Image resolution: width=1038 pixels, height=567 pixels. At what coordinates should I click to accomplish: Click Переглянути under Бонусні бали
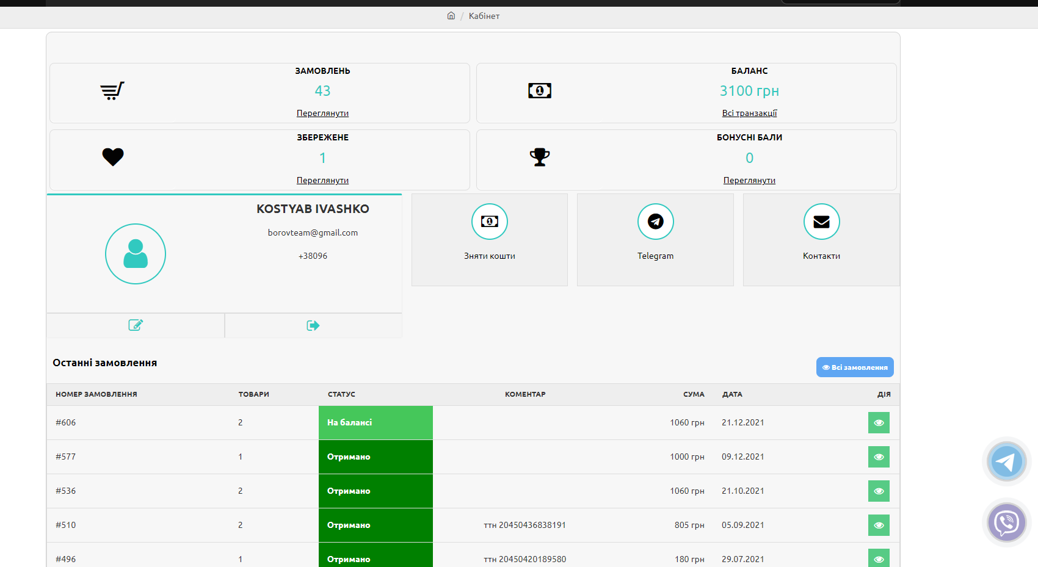click(749, 180)
